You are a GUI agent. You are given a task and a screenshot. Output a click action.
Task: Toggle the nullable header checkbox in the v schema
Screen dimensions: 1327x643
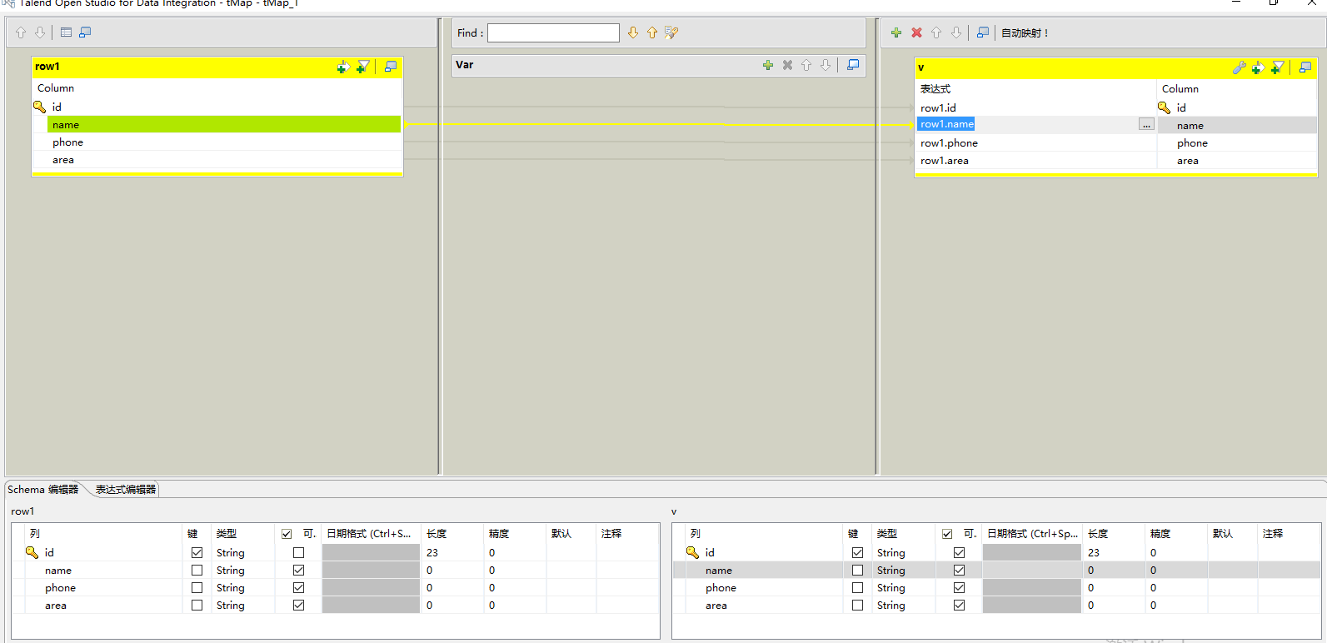(x=947, y=534)
